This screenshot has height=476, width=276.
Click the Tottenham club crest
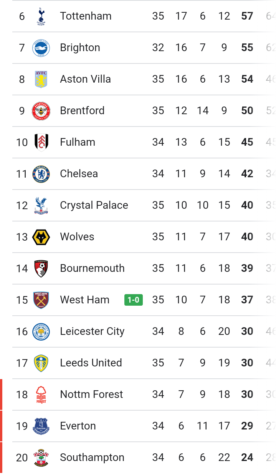pos(41,16)
